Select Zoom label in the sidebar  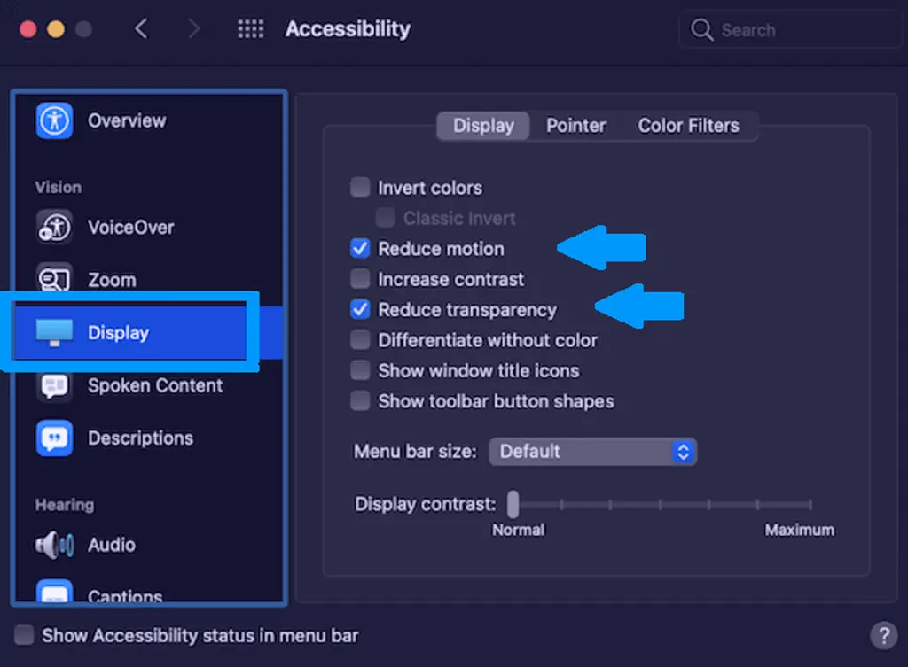(112, 280)
